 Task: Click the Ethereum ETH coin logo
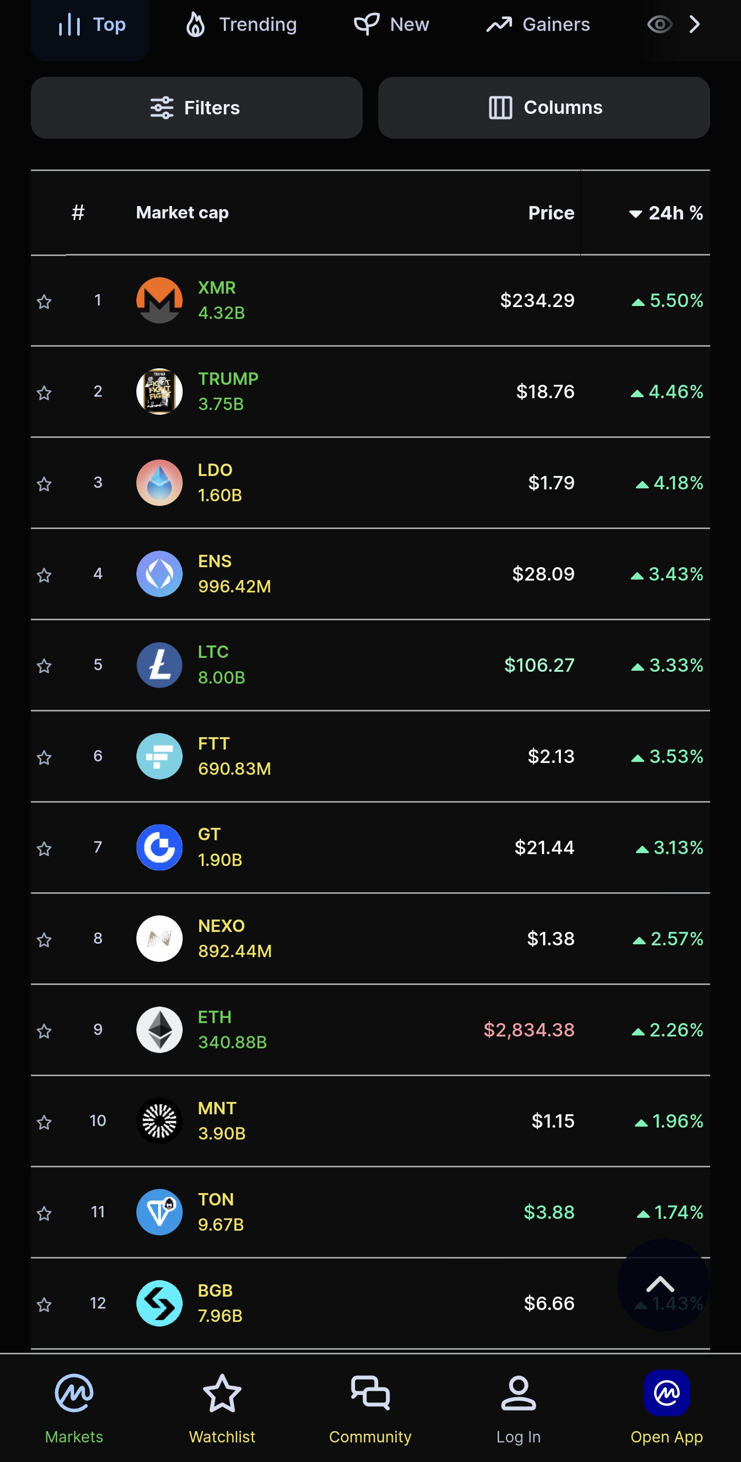click(160, 1029)
